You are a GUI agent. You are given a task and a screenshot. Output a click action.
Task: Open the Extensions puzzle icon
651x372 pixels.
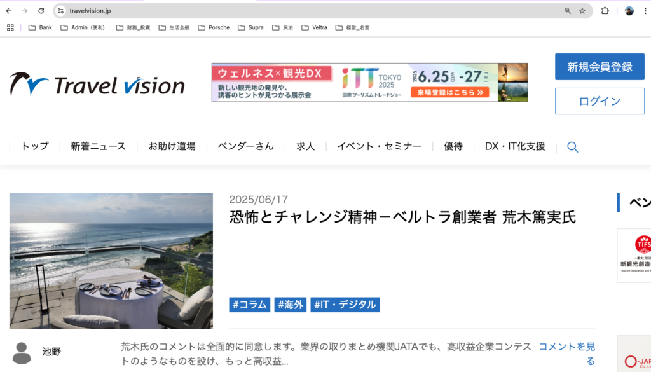click(x=605, y=11)
